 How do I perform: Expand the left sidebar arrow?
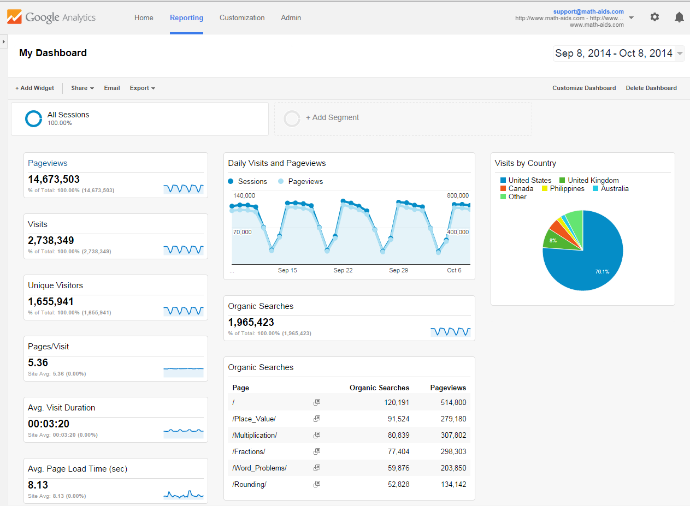pos(4,42)
